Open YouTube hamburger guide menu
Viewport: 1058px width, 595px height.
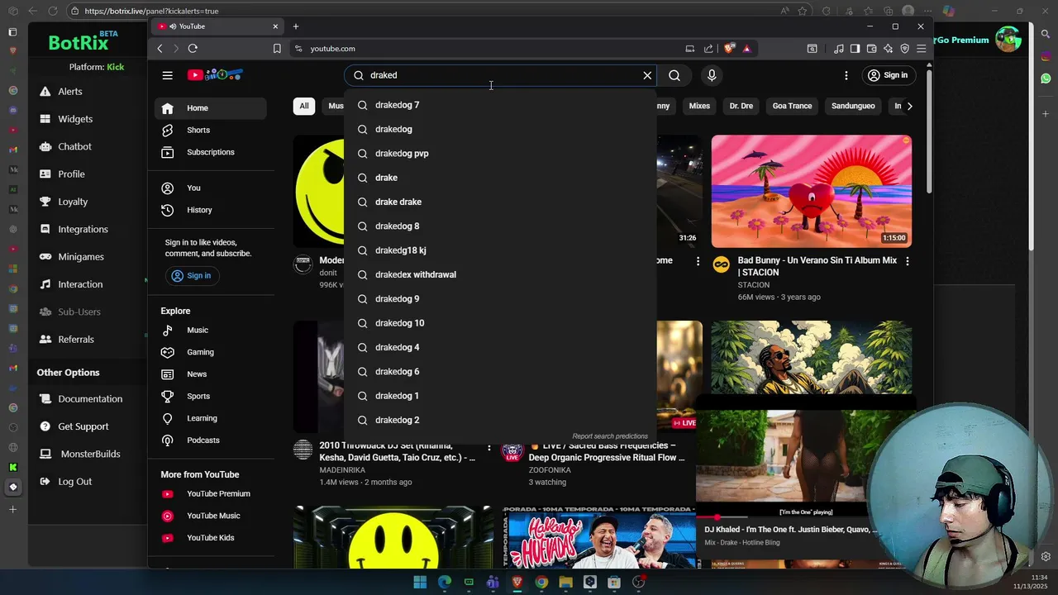[x=167, y=75]
